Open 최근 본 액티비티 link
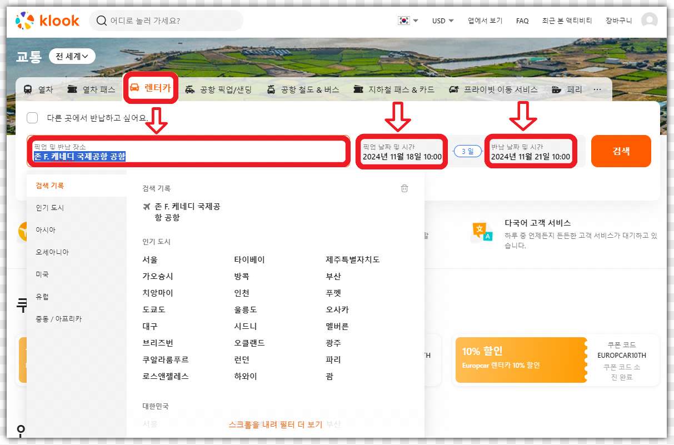The image size is (674, 445). point(567,21)
